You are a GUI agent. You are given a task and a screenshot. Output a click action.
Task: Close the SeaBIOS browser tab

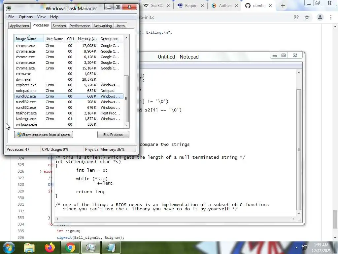click(168, 6)
